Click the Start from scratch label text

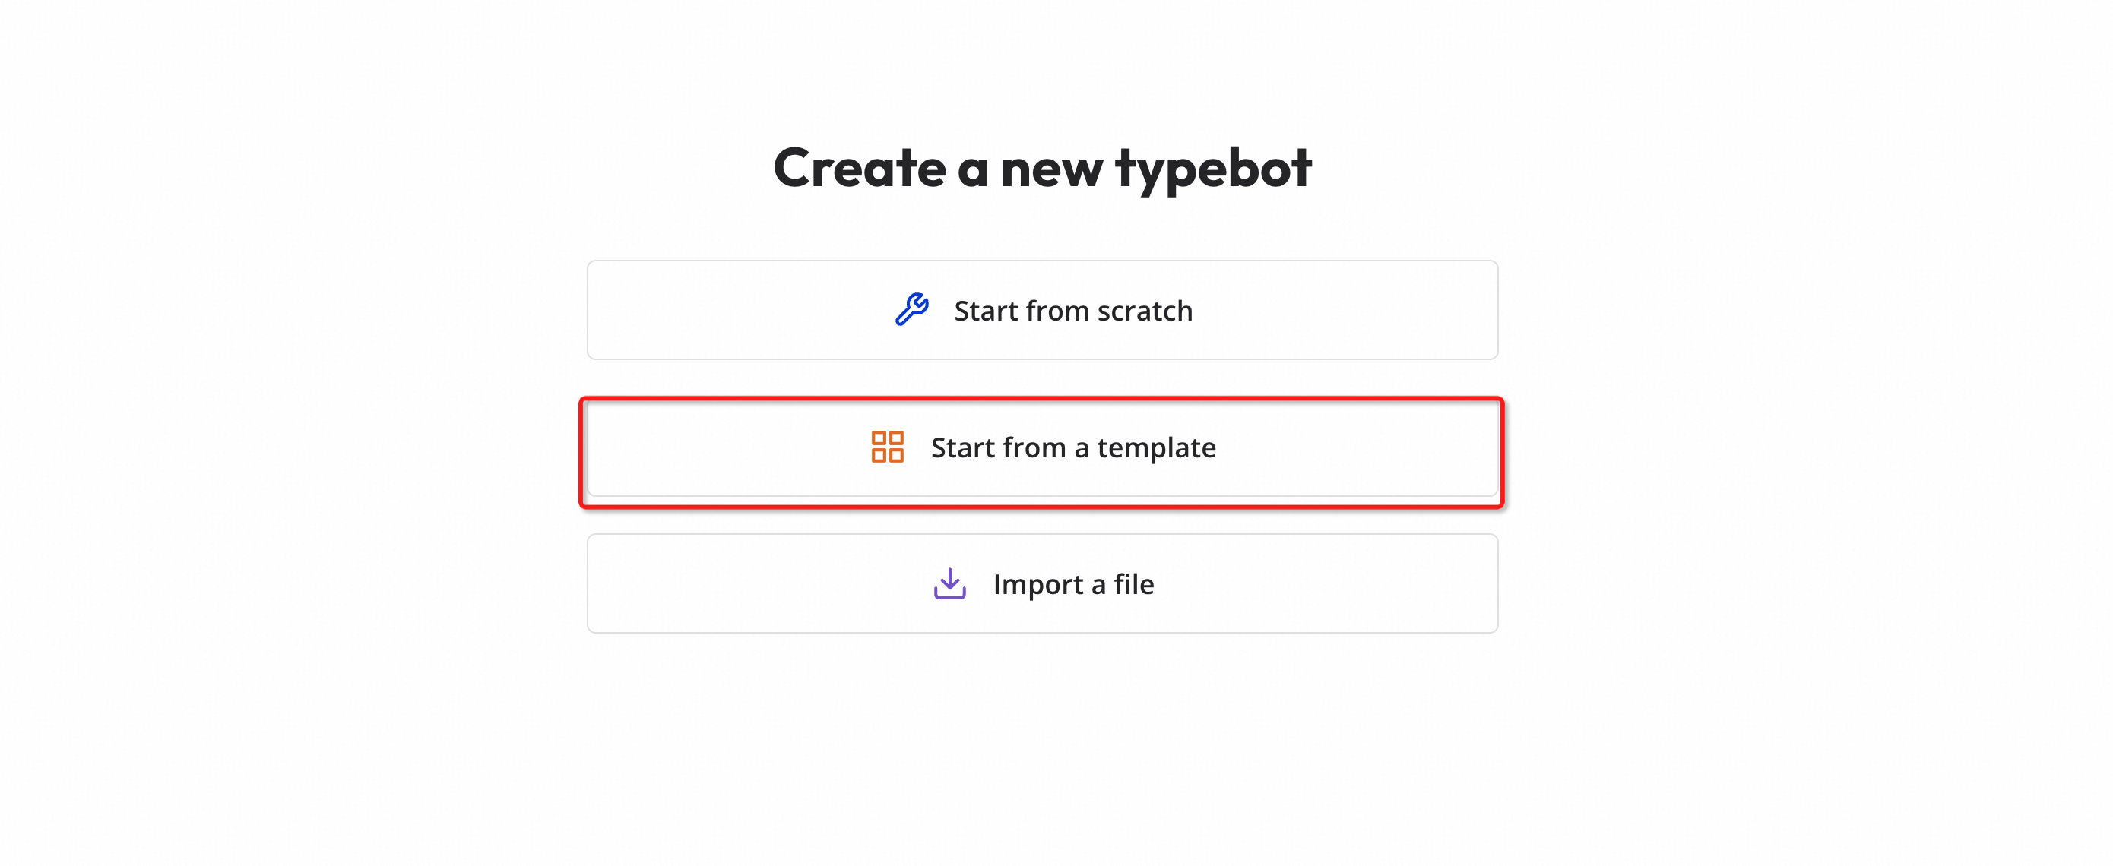[1072, 311]
